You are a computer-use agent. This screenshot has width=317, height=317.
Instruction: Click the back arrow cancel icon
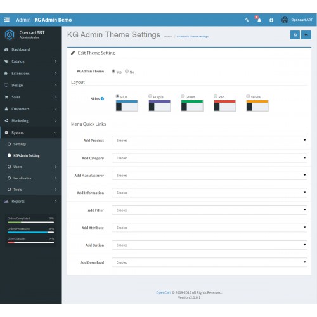pyautogui.click(x=306, y=35)
